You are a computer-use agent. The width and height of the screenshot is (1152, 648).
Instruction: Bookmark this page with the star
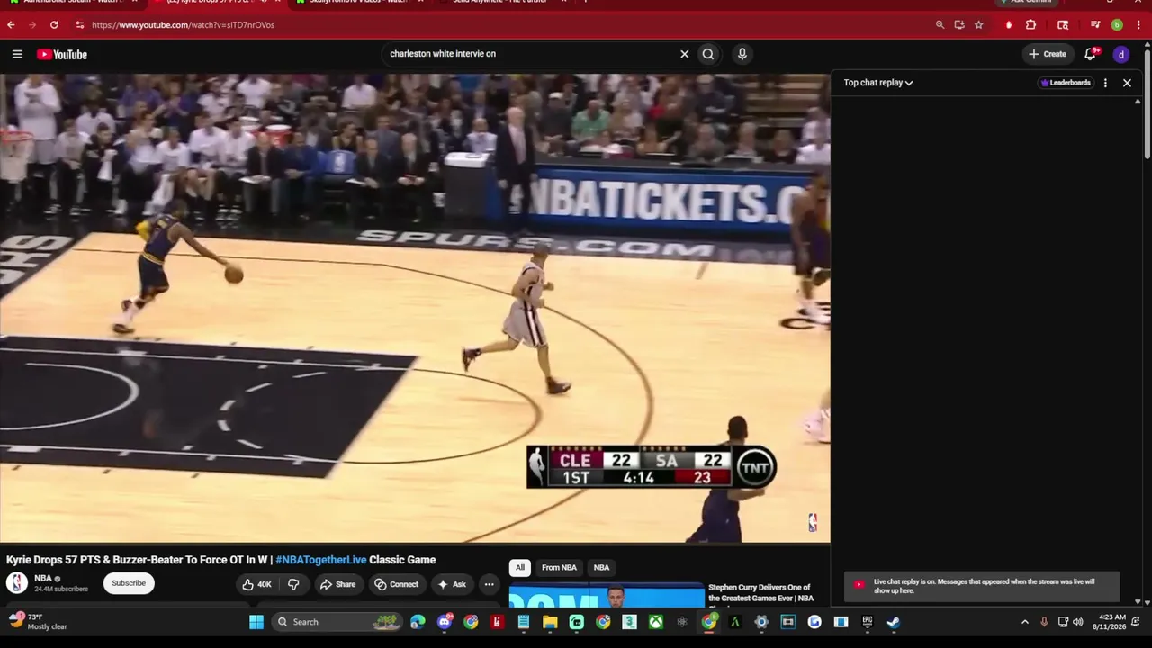point(979,25)
